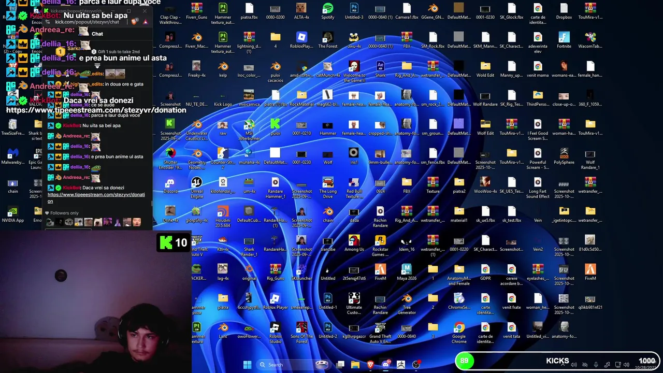
Task: Open the ThirdPerso... folder
Action: pyautogui.click(x=538, y=98)
